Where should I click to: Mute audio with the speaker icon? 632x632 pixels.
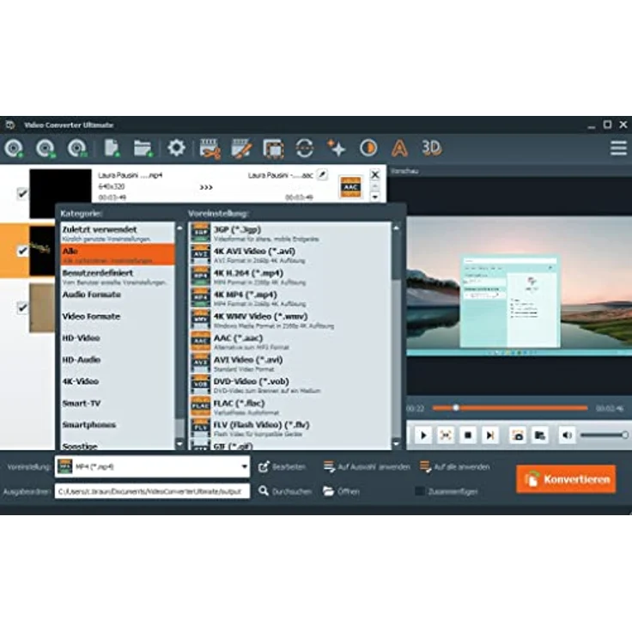tap(567, 435)
